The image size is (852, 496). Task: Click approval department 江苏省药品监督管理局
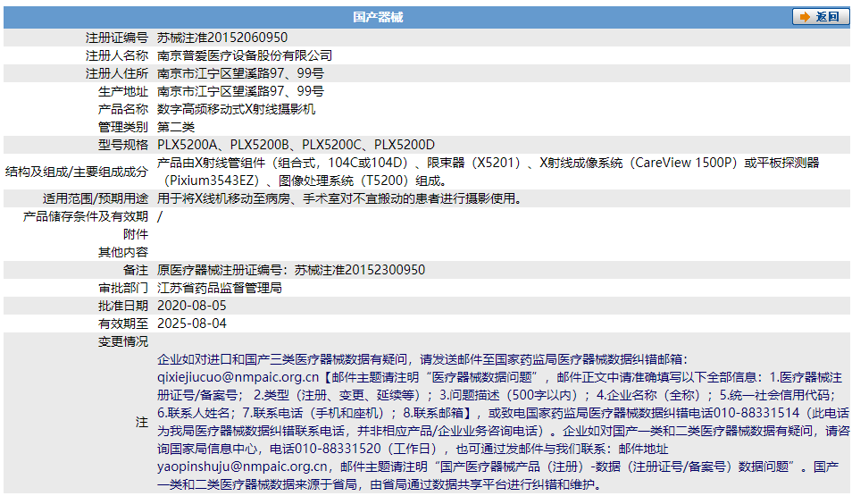[x=220, y=288]
